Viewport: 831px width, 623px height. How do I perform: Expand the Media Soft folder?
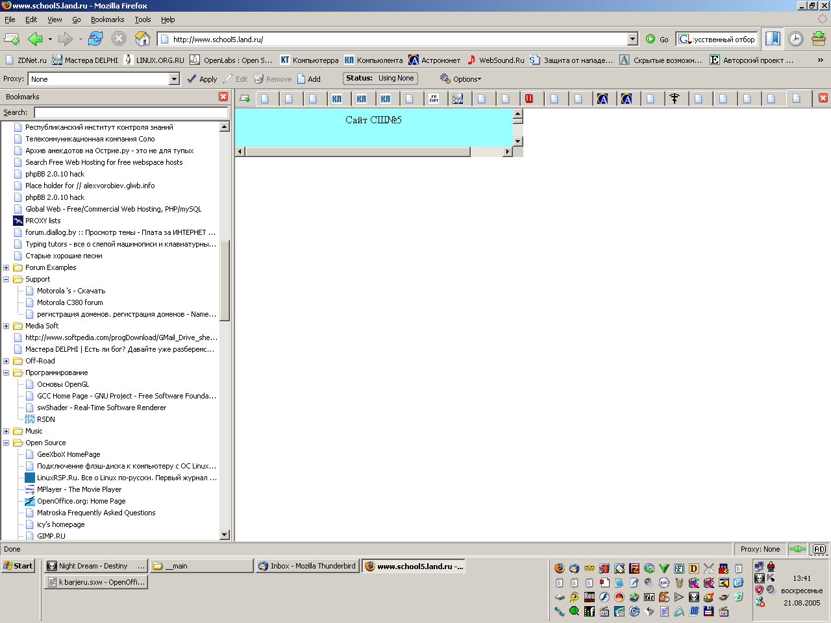6,326
